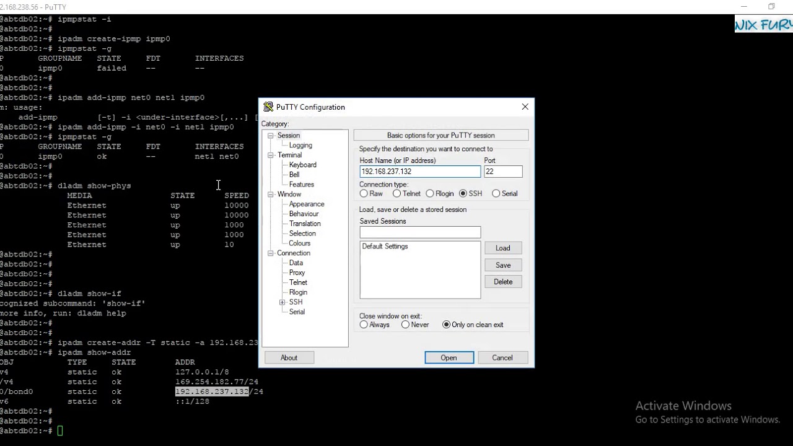Open Rlogin in the category tree
Image resolution: width=793 pixels, height=446 pixels.
(298, 292)
